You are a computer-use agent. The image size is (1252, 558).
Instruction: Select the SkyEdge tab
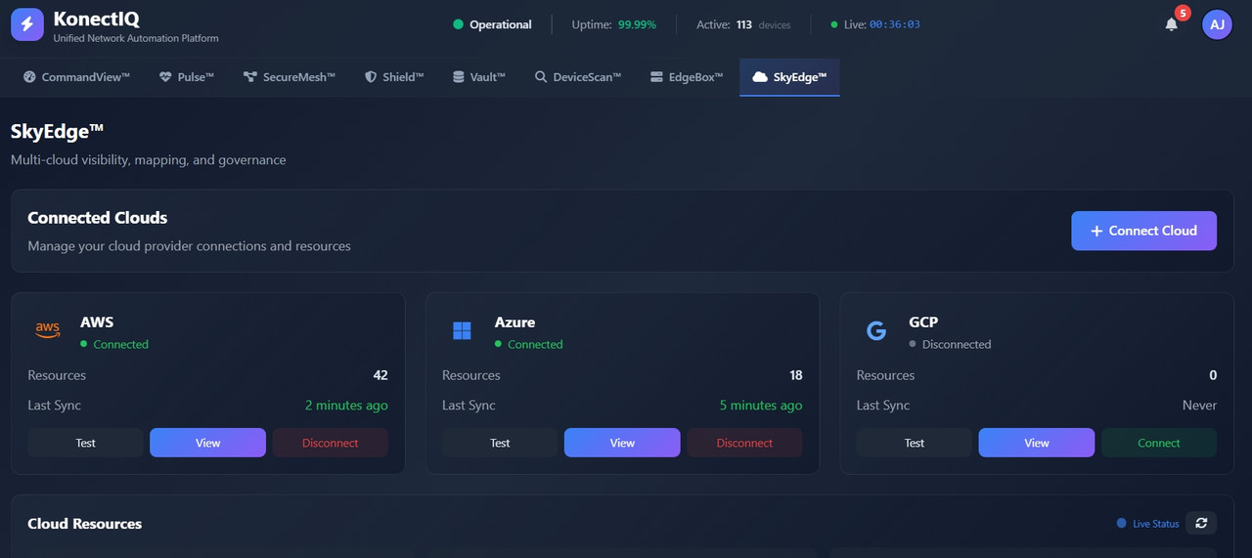(789, 77)
